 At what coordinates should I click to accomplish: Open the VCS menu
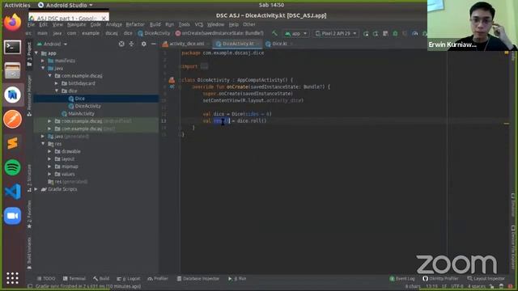click(x=198, y=24)
